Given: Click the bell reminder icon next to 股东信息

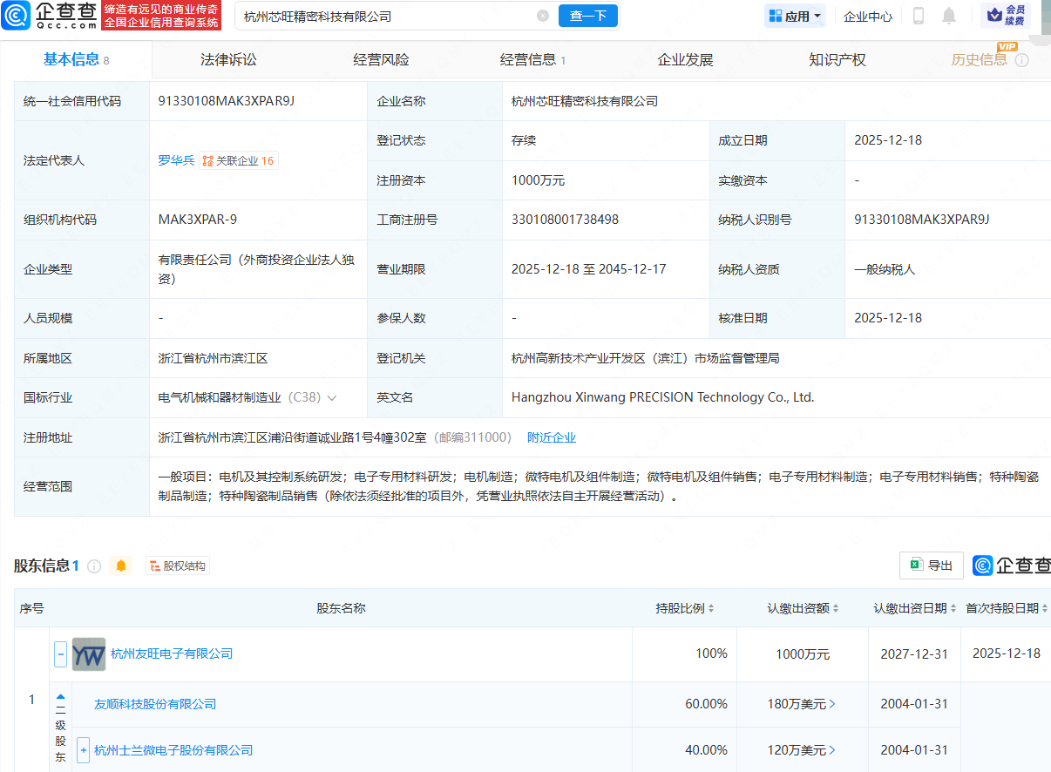Looking at the screenshot, I should [x=121, y=565].
